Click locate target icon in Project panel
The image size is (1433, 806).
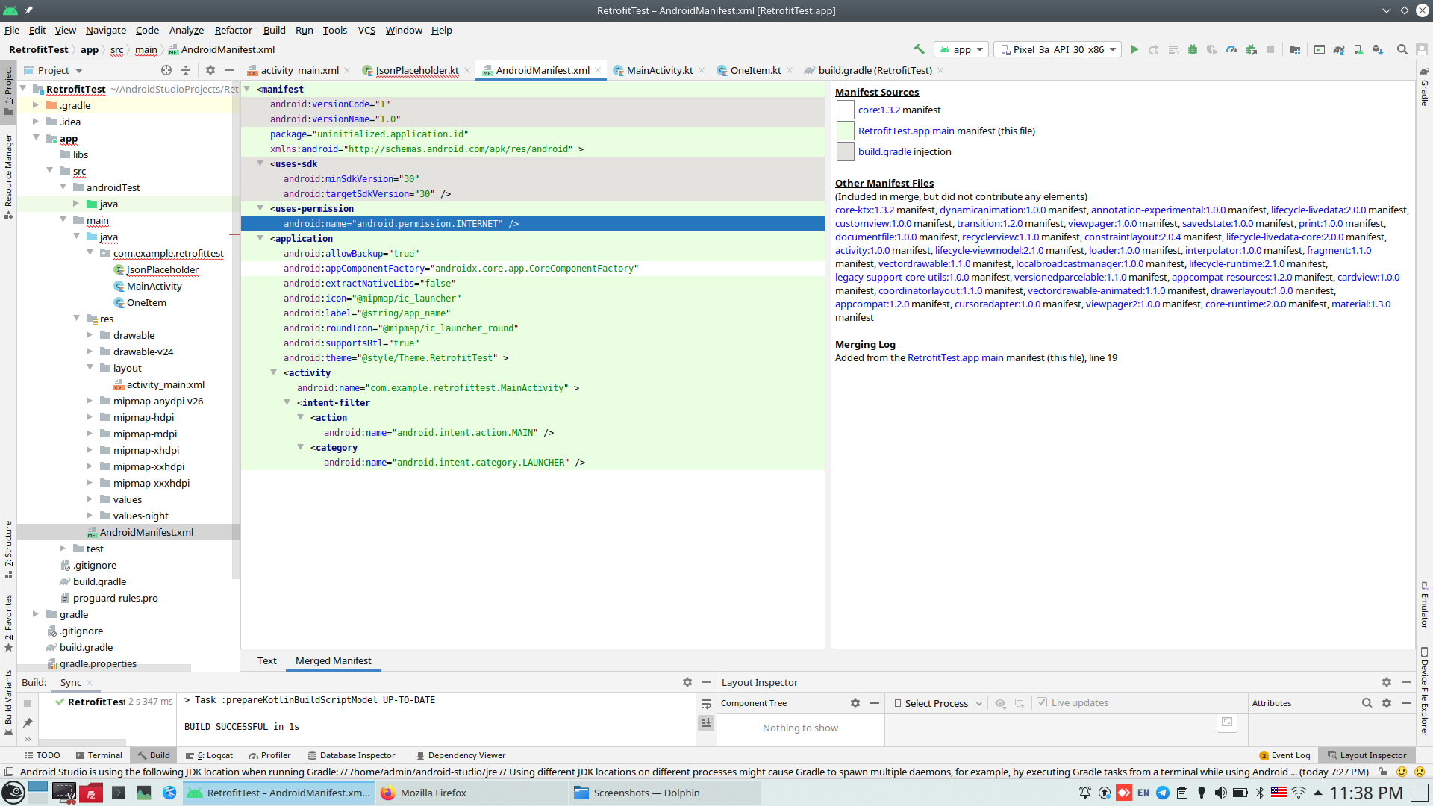166,70
